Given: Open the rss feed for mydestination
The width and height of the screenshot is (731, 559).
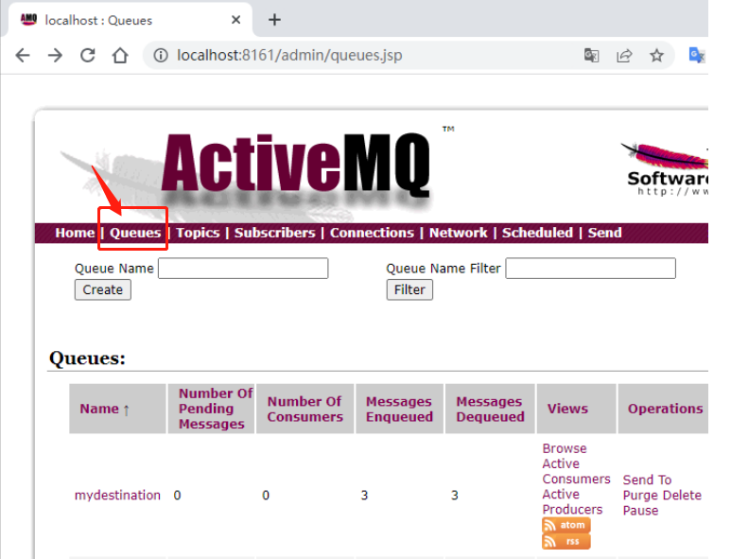Looking at the screenshot, I should (x=566, y=541).
